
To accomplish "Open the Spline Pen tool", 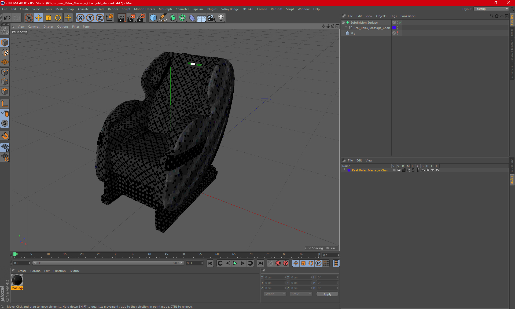I will coord(163,18).
